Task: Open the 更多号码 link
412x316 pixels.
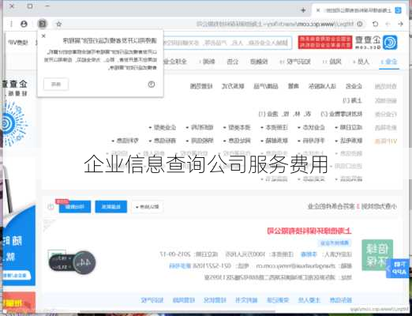Action: point(180,266)
